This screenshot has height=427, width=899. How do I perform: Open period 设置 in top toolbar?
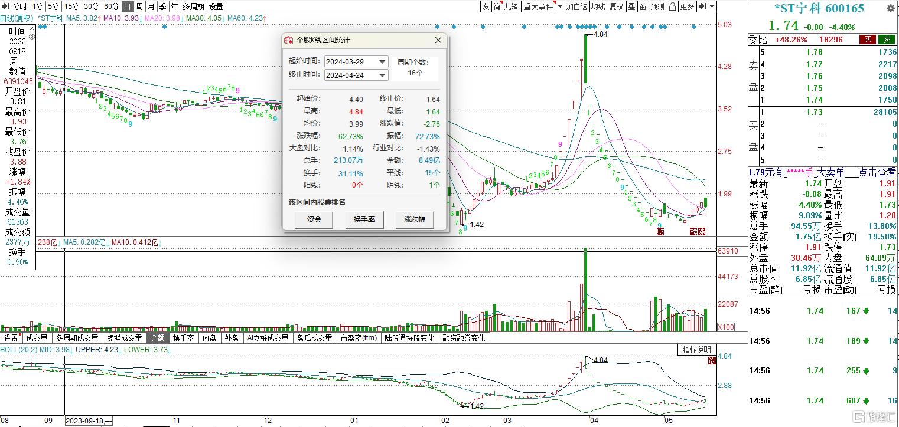pos(216,6)
